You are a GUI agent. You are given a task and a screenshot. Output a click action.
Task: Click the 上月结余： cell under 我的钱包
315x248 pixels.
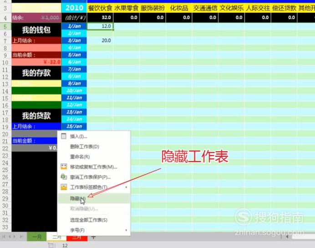pyautogui.click(x=36, y=41)
